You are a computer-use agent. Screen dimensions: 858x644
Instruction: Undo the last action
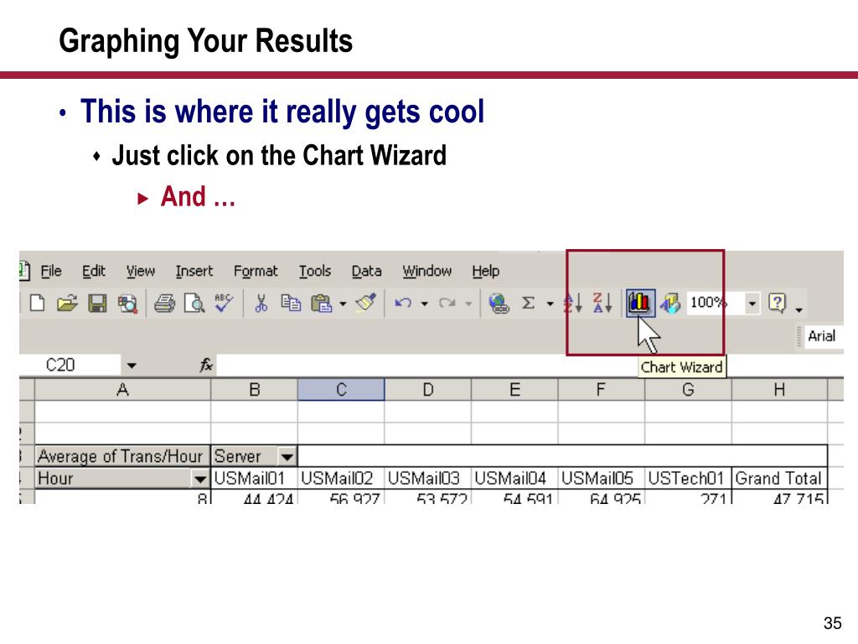[x=403, y=303]
